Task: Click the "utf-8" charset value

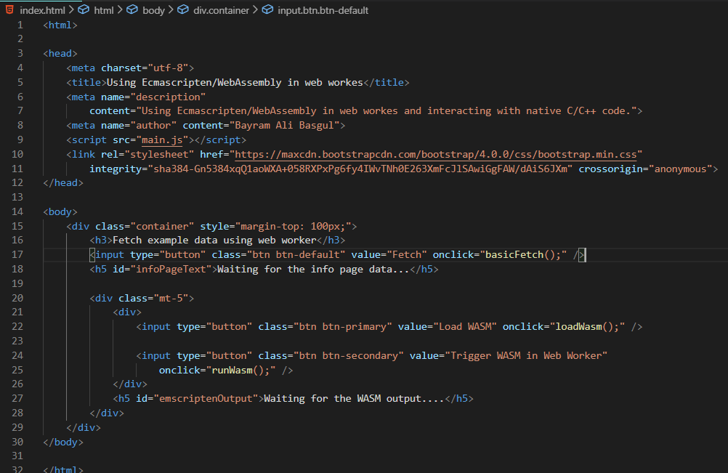Action: coord(168,68)
